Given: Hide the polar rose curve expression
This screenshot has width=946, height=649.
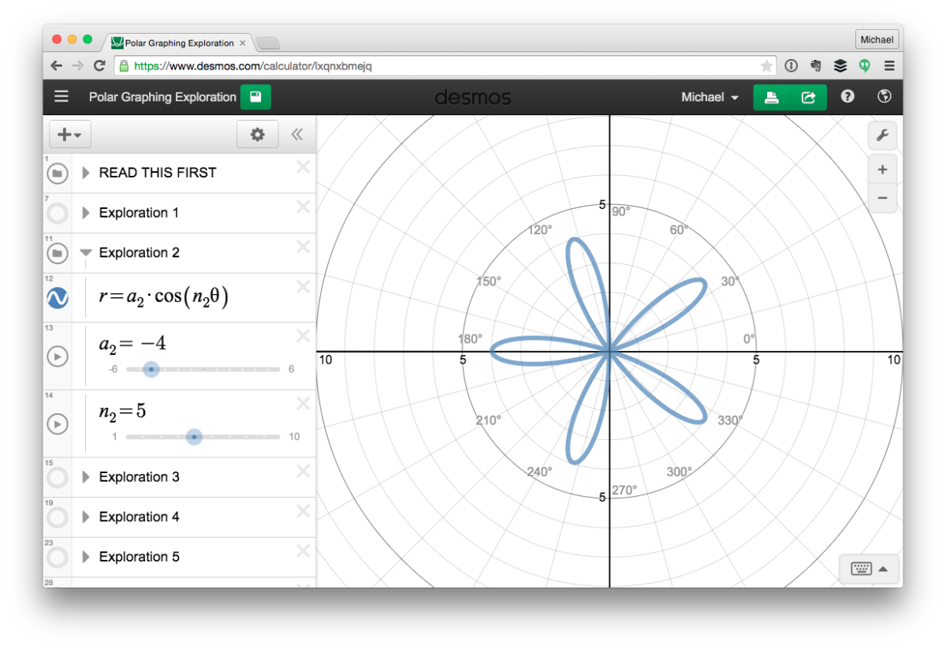Looking at the screenshot, I should point(58,297).
